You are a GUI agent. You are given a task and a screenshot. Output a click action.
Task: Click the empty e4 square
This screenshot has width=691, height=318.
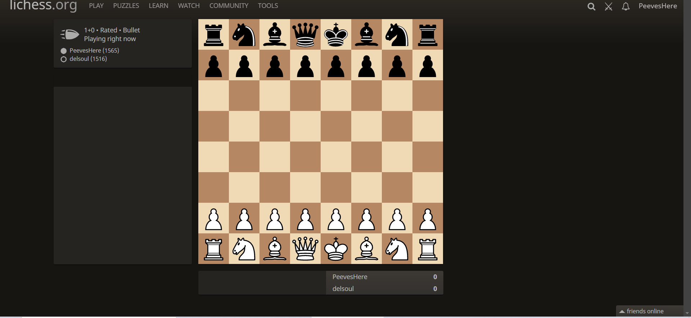(x=336, y=157)
